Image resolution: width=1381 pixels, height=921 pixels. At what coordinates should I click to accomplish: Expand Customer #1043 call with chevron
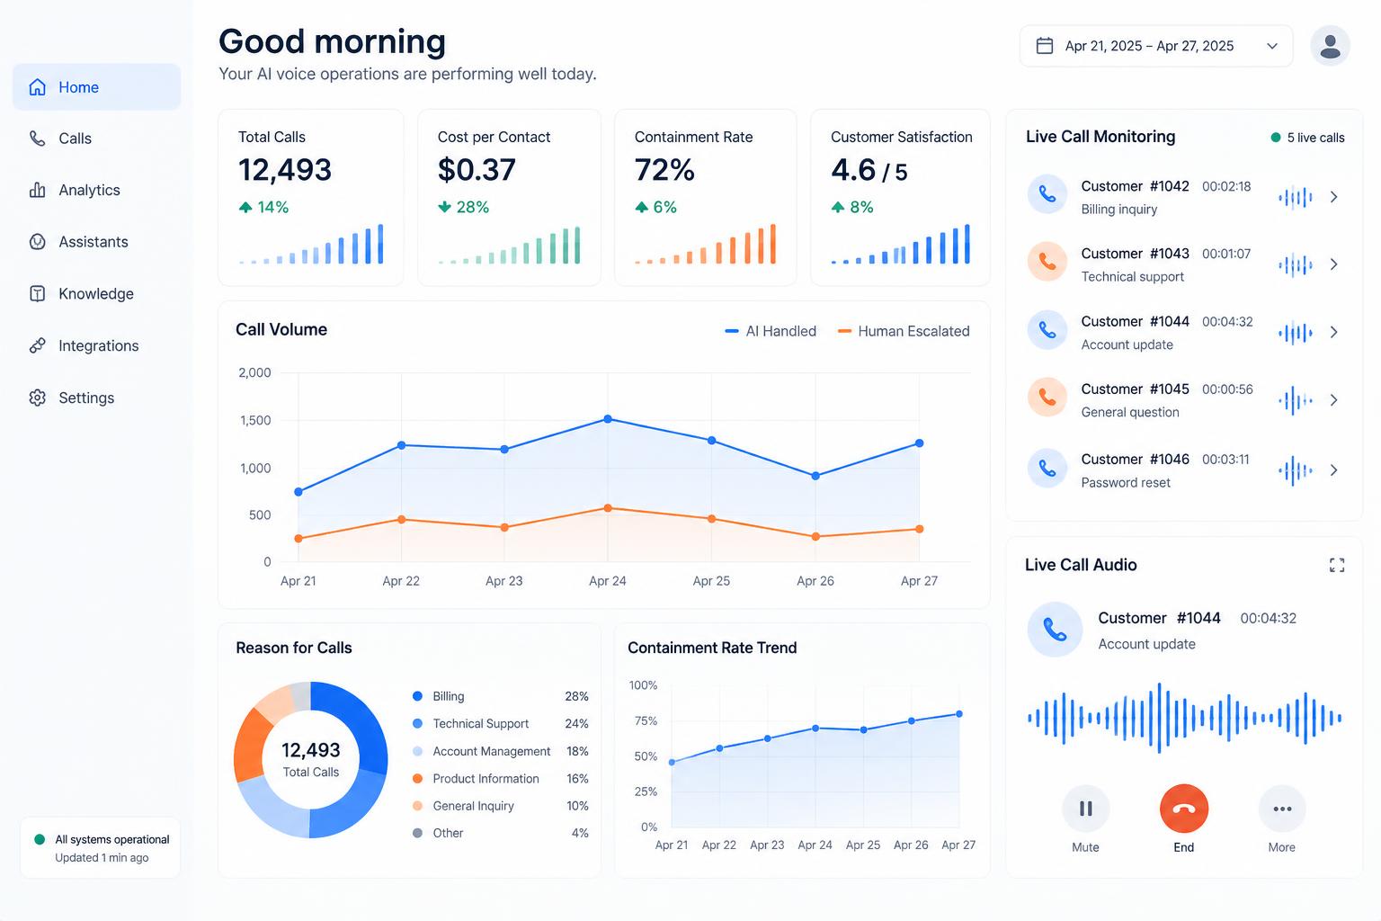[1334, 264]
